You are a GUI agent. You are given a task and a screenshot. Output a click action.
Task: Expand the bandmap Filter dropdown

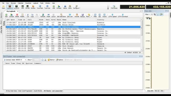(x=147, y=14)
